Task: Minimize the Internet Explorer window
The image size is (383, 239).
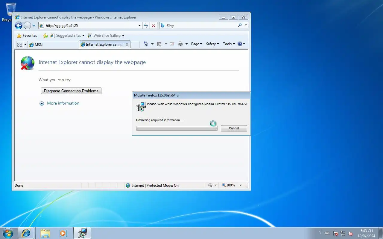Action: [x=224, y=17]
